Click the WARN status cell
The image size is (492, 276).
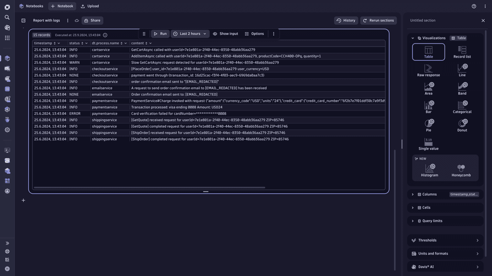coord(74,62)
